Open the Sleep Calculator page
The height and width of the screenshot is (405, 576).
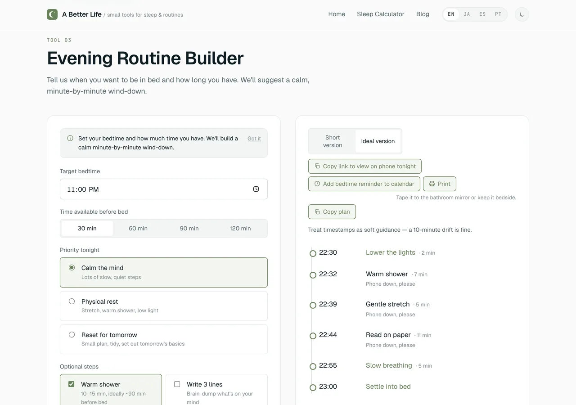[381, 14]
